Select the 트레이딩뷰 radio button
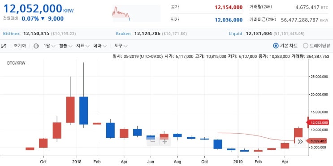The height and width of the screenshot is (166, 333). [x=305, y=46]
